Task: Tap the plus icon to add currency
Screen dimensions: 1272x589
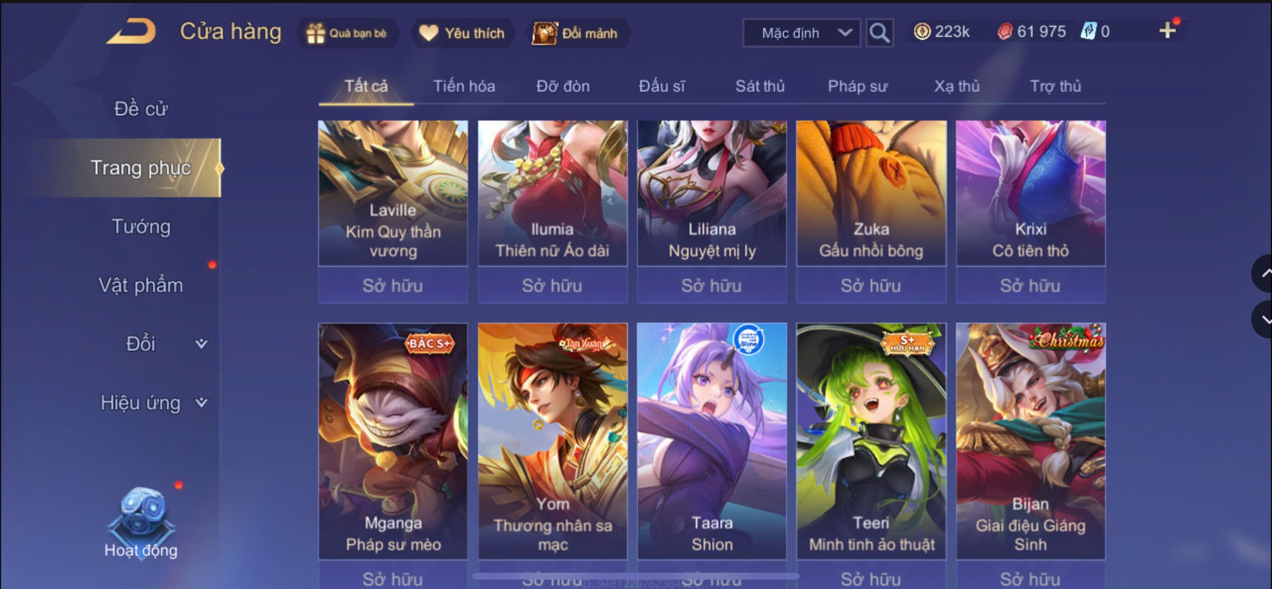Action: pyautogui.click(x=1167, y=30)
